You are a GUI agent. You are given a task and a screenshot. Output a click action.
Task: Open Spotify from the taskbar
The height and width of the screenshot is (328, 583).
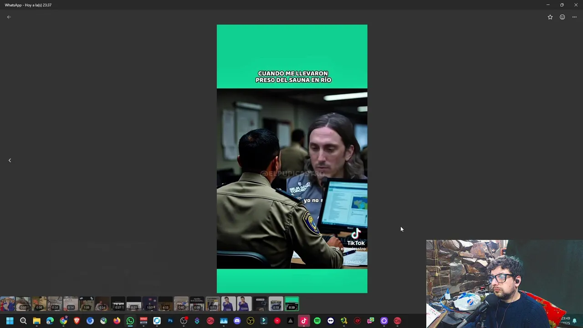(x=317, y=321)
